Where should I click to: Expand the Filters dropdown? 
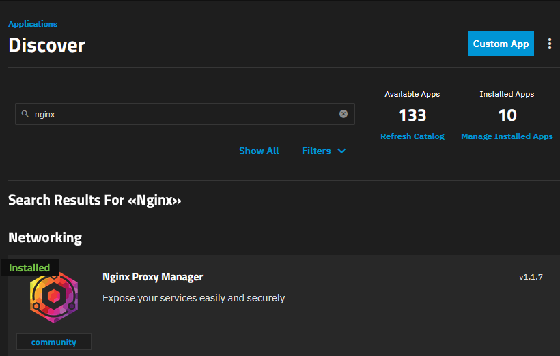tap(324, 151)
